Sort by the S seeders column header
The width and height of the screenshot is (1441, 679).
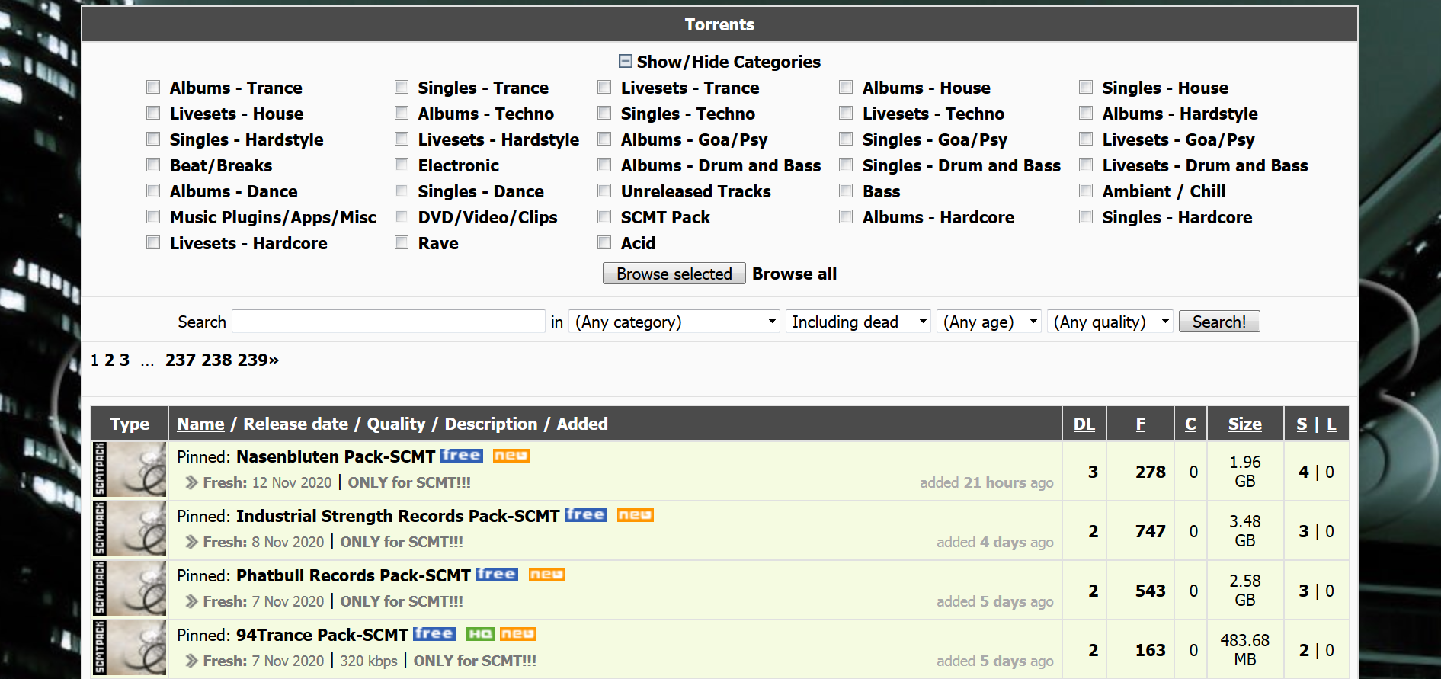[1302, 424]
